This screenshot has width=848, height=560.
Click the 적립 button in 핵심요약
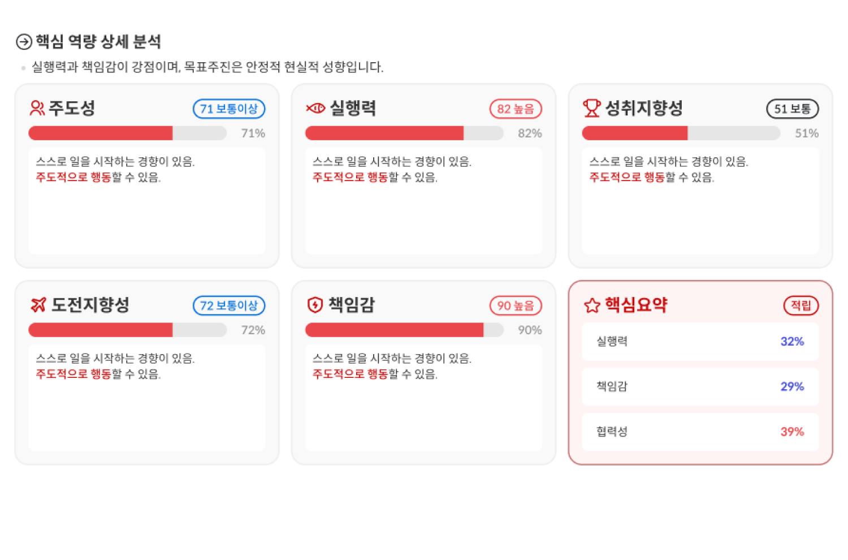coord(801,305)
